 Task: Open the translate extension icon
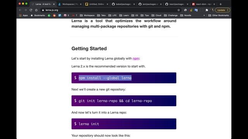click(196, 10)
